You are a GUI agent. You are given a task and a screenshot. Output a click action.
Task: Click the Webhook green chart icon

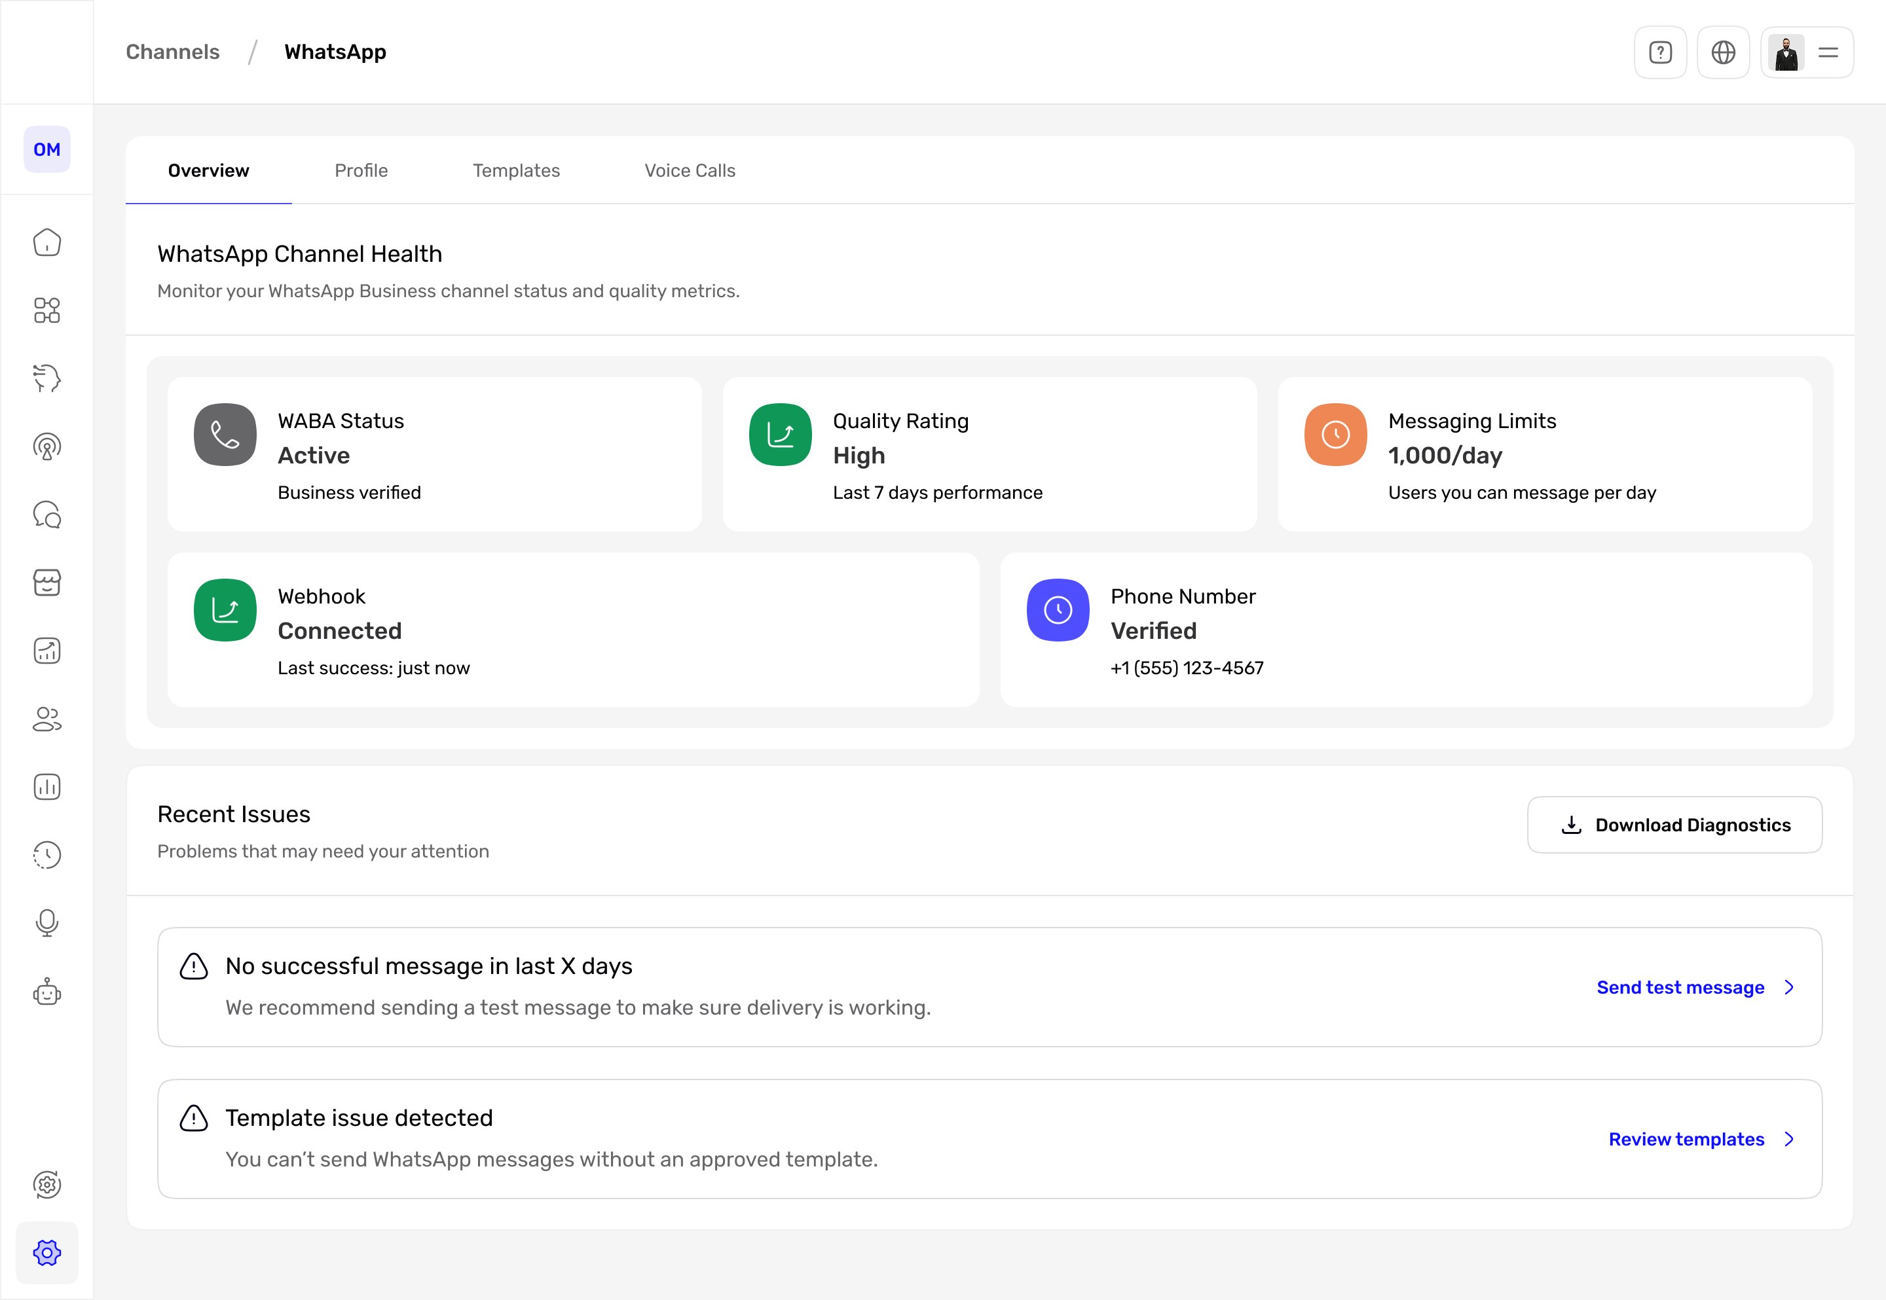pyautogui.click(x=225, y=610)
